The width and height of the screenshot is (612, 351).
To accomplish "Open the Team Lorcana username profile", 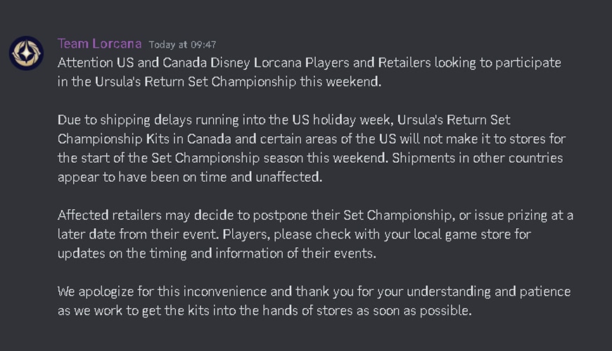I will pyautogui.click(x=99, y=44).
